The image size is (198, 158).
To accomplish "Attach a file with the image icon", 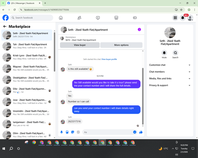I will (67, 132).
